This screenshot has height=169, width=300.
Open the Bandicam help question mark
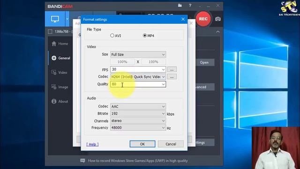tap(190, 5)
